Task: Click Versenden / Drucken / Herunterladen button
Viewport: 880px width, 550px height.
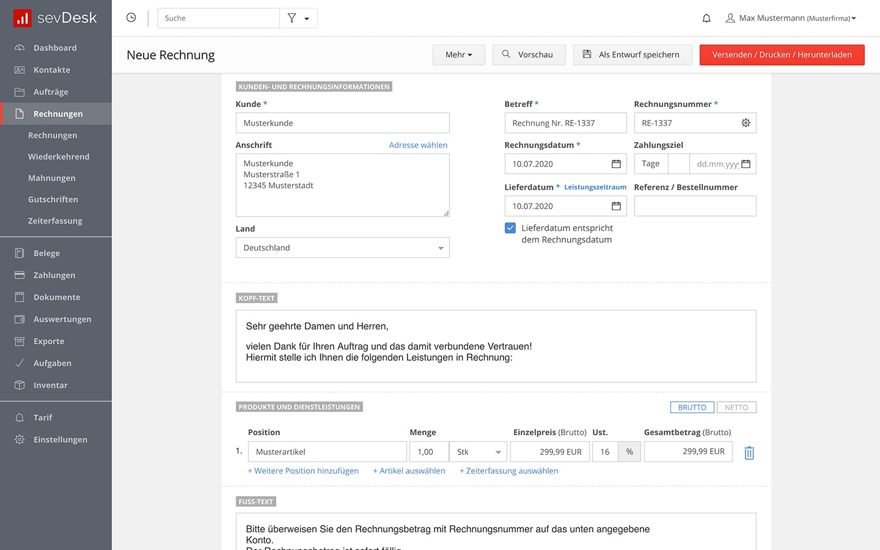Action: pos(782,55)
